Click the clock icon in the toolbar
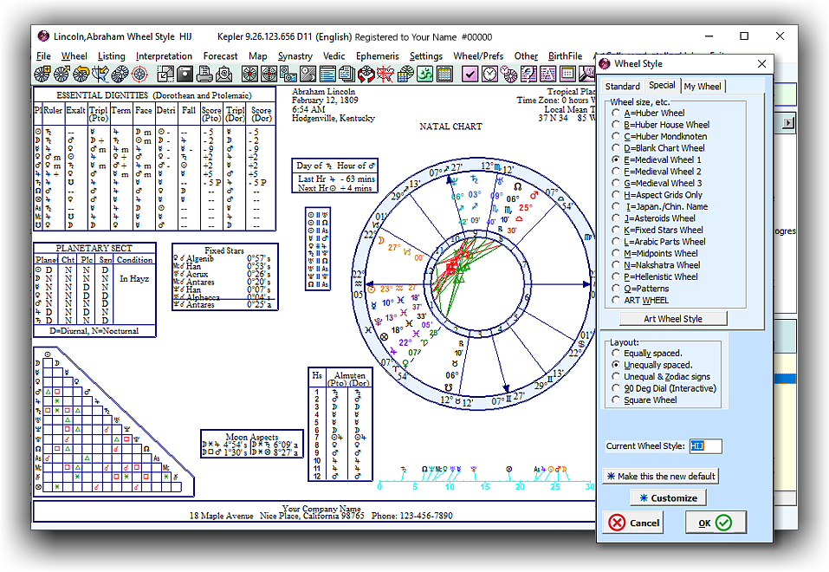The width and height of the screenshot is (829, 572). tap(490, 75)
